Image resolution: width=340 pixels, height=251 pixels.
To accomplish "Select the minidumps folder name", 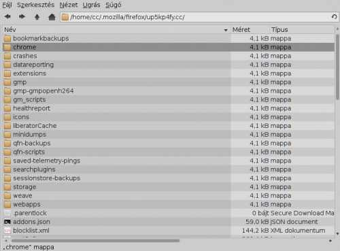I will [x=29, y=135].
